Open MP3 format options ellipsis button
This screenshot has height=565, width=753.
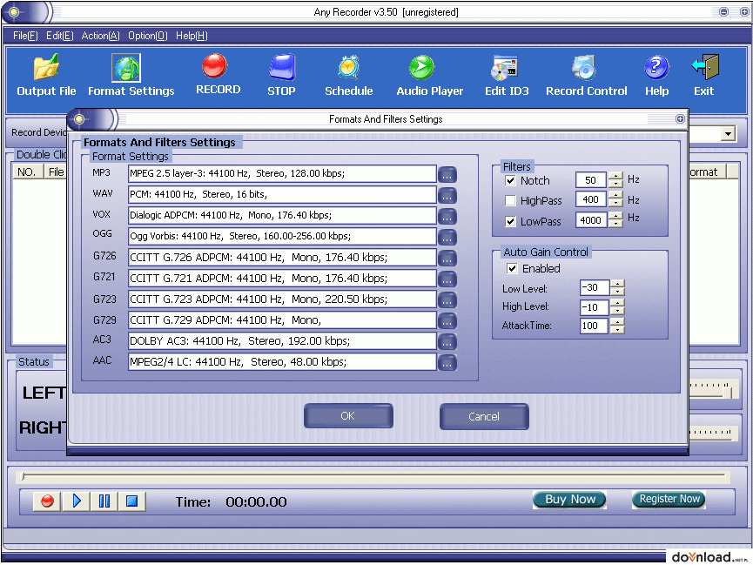447,175
